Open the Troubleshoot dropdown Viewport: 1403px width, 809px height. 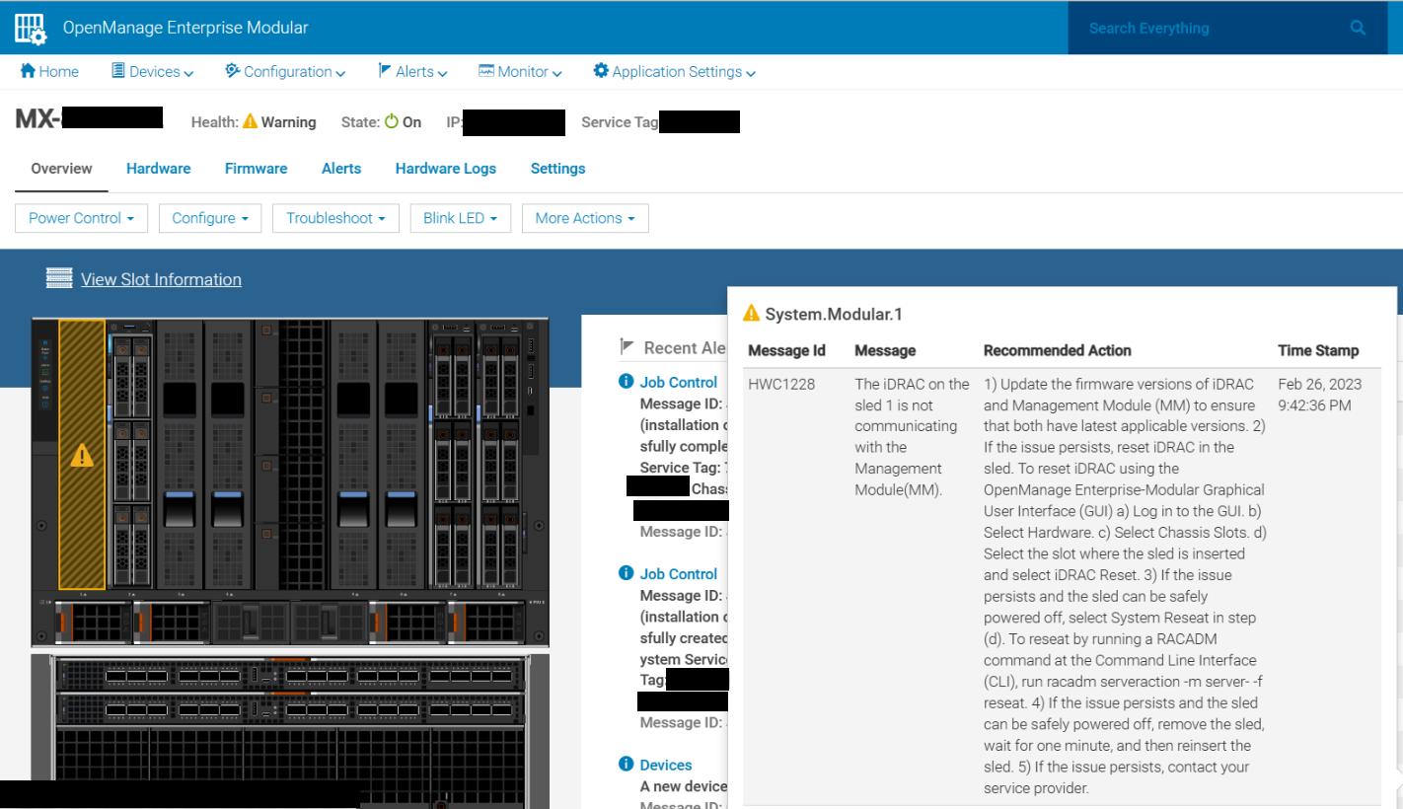(335, 218)
